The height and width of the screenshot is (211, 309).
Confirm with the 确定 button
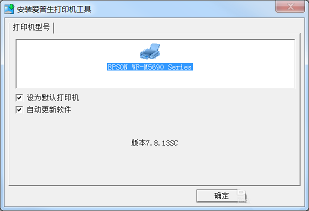click(221, 196)
